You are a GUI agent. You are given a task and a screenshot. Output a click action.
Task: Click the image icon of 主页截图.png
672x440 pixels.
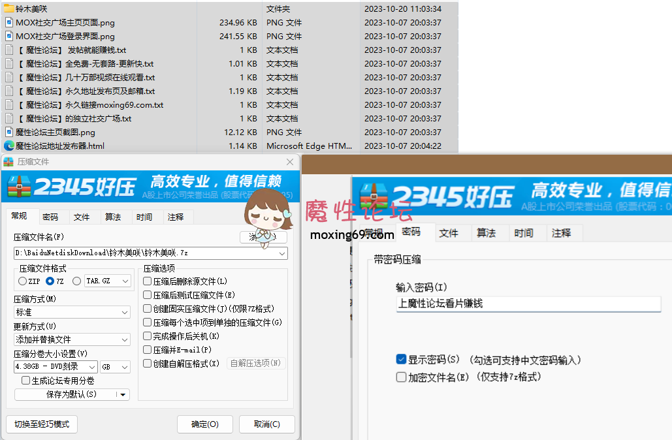(x=9, y=133)
